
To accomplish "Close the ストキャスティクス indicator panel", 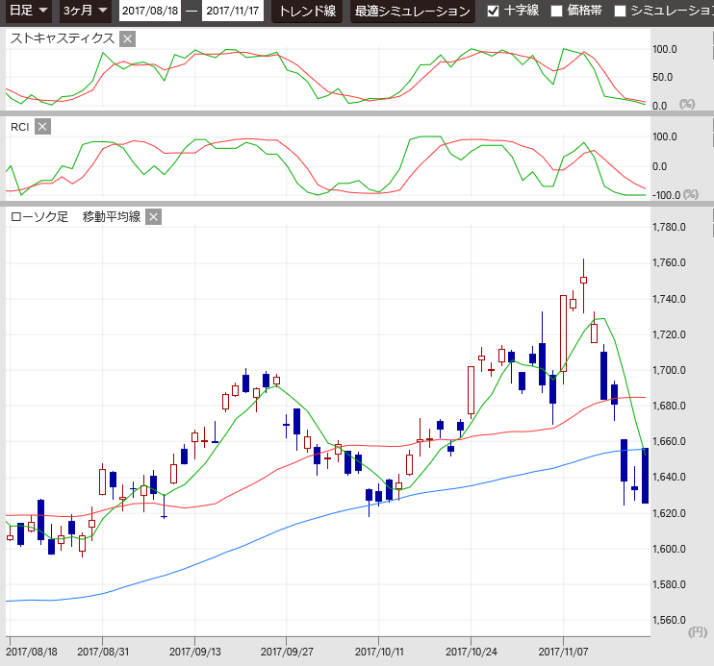I will click(128, 38).
